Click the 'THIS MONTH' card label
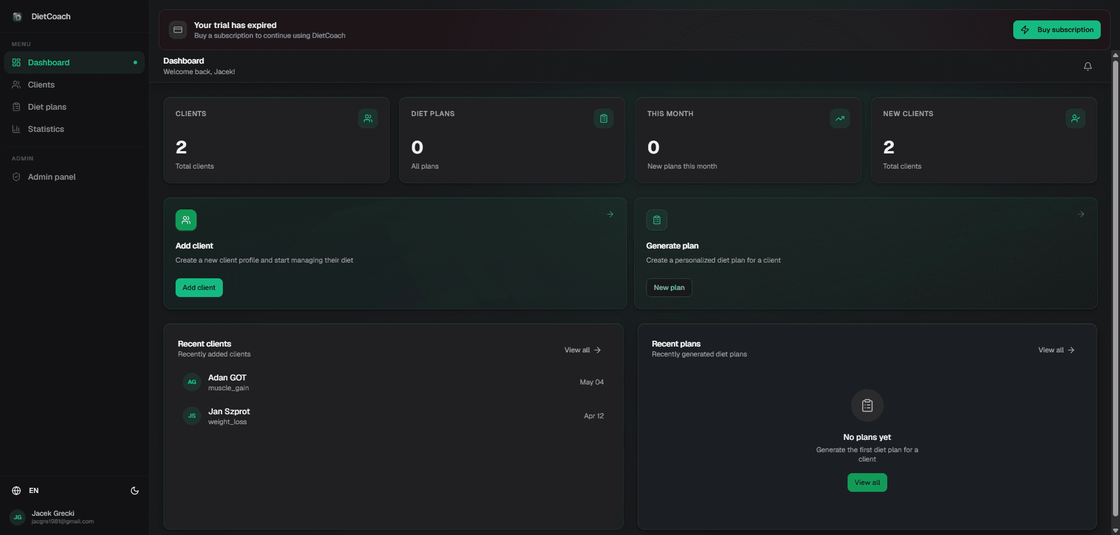Screen dimensions: 1120x535 (x=670, y=114)
